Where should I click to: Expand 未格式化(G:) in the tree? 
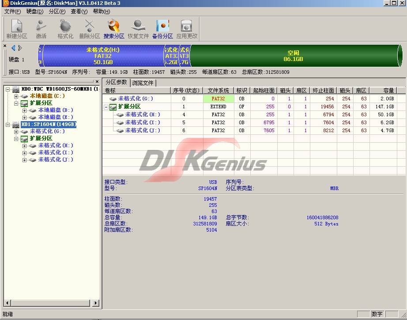coord(16,132)
